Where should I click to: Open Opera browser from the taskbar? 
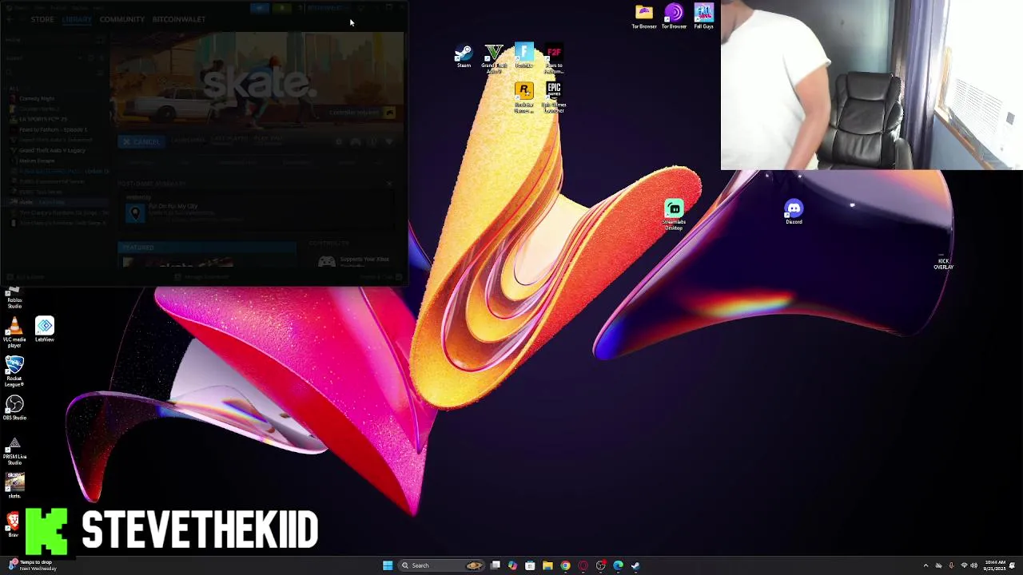click(x=583, y=565)
